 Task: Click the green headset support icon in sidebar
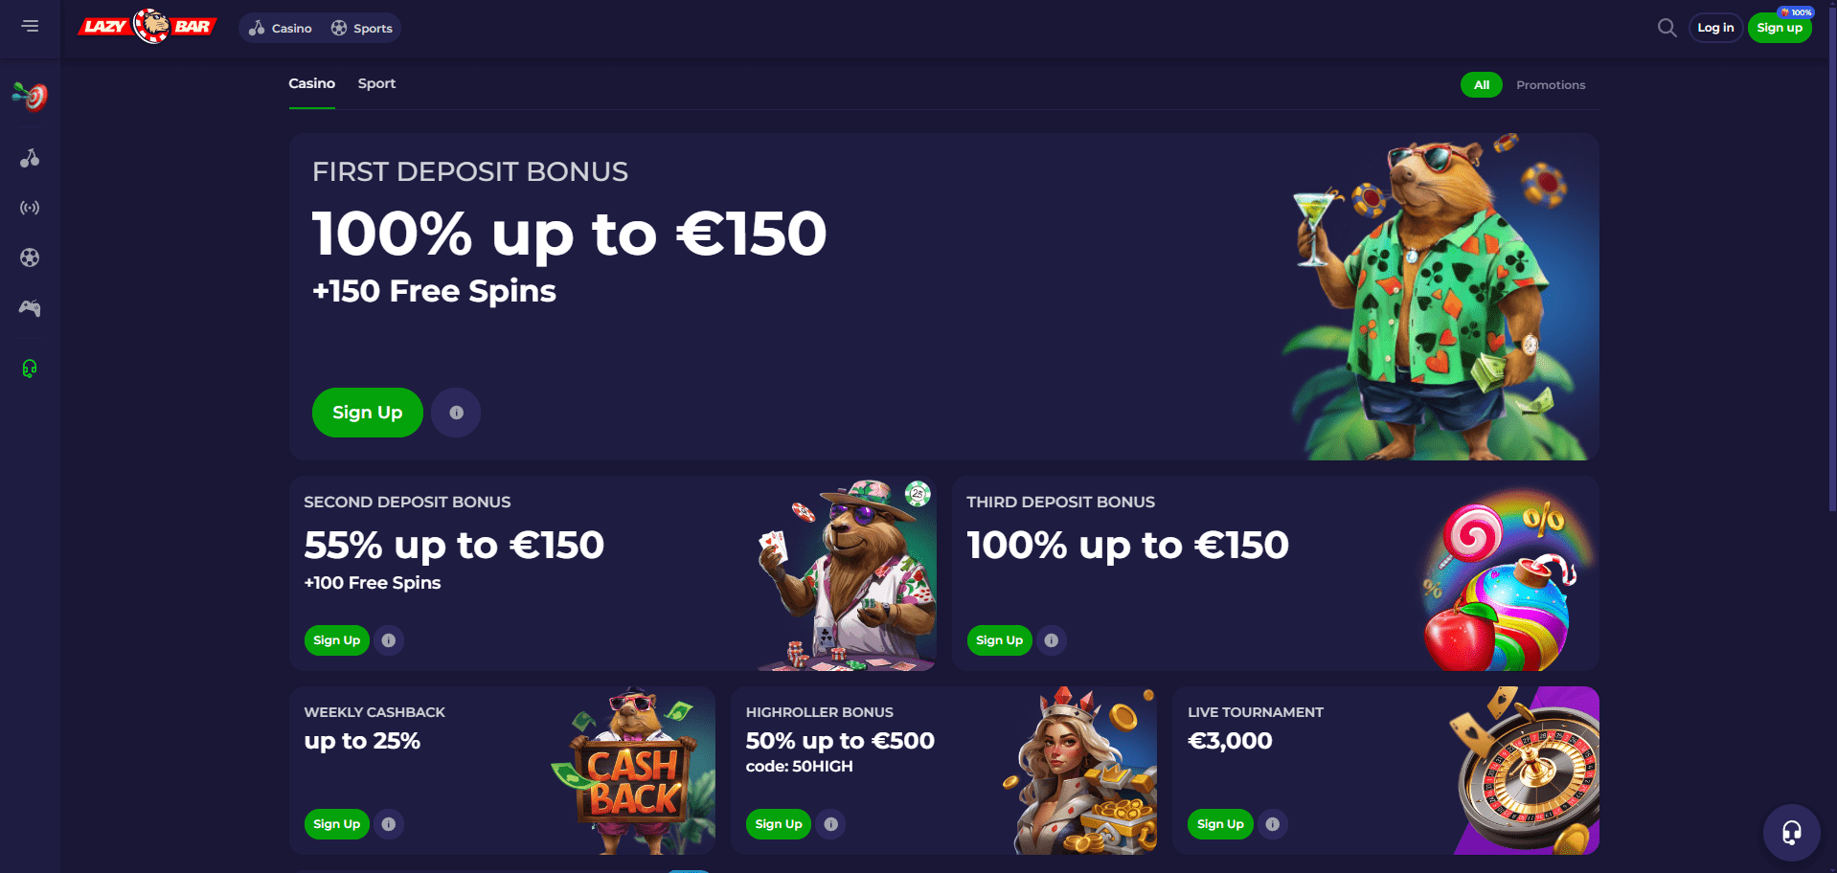30,369
